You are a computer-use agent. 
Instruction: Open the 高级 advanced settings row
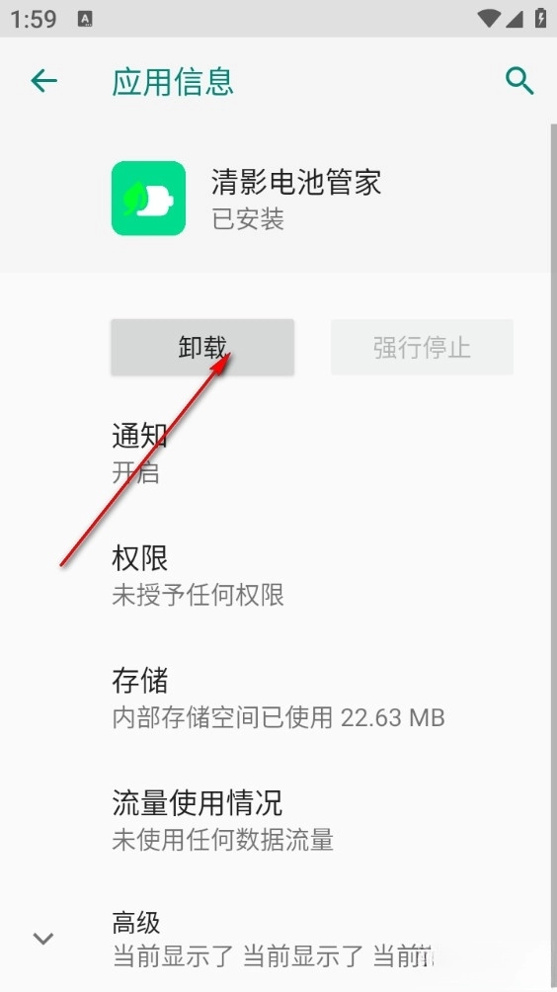click(x=278, y=939)
